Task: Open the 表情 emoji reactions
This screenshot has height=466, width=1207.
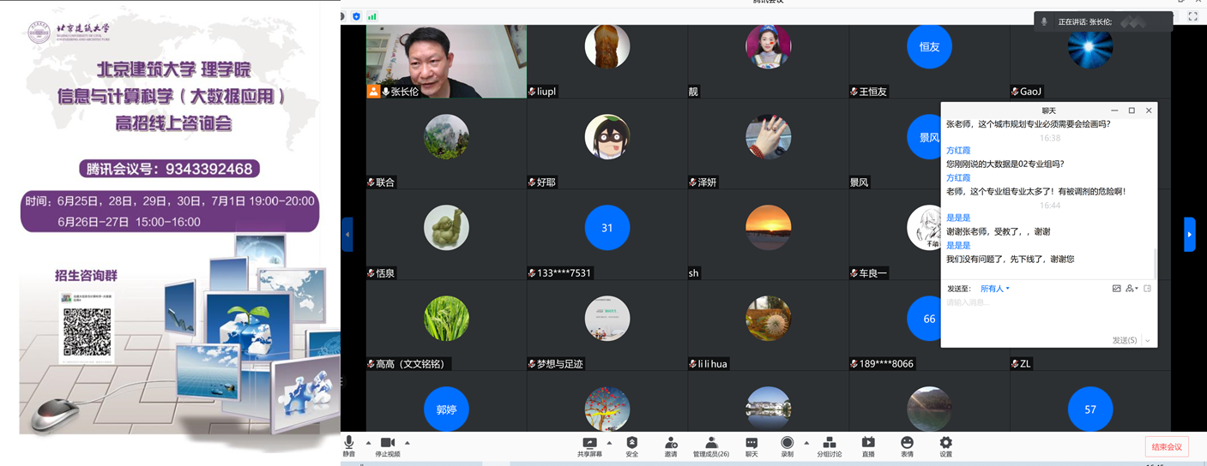Action: click(907, 445)
